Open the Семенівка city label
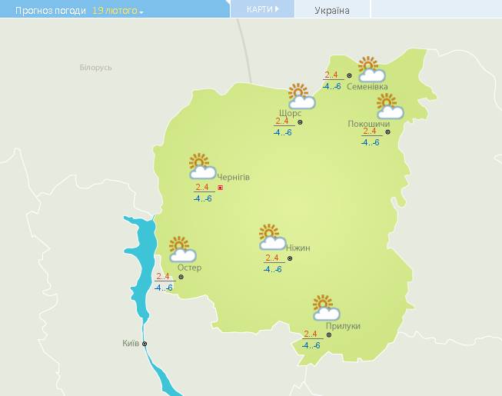502x396 pixels. tap(367, 86)
